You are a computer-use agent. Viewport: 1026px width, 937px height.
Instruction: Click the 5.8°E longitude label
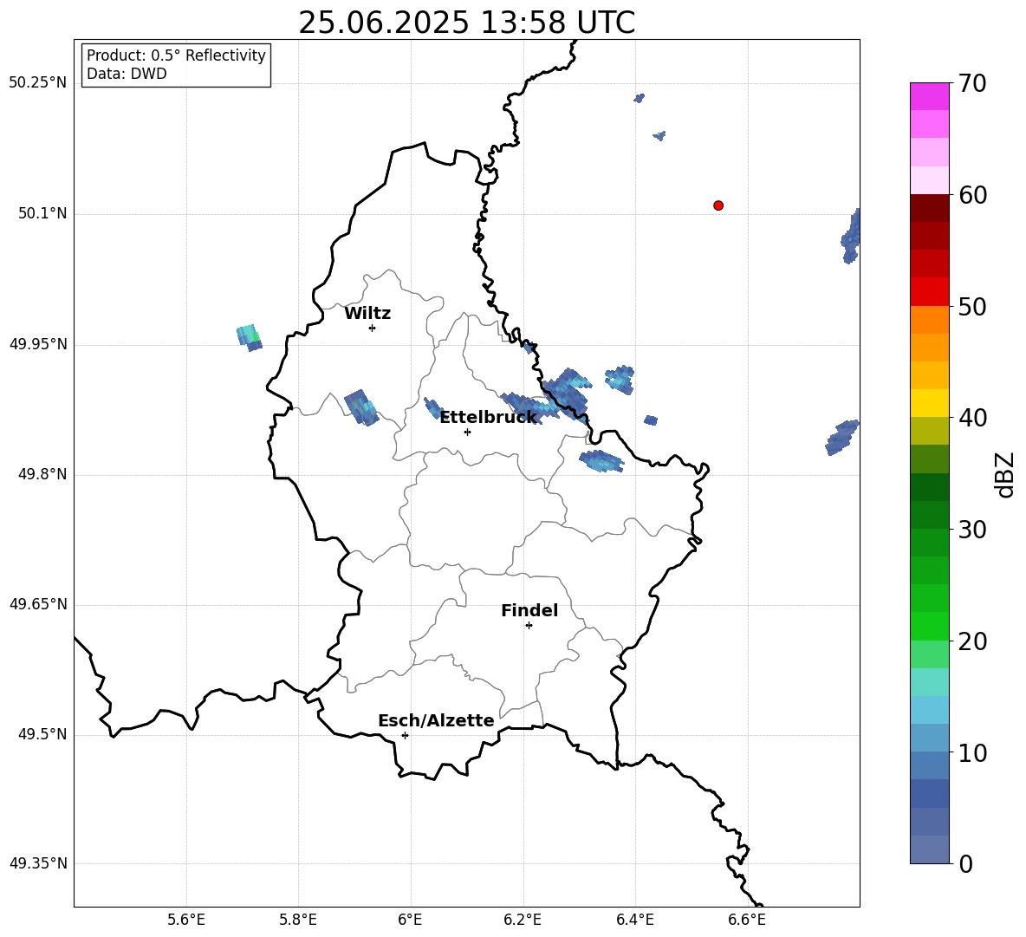tap(298, 920)
